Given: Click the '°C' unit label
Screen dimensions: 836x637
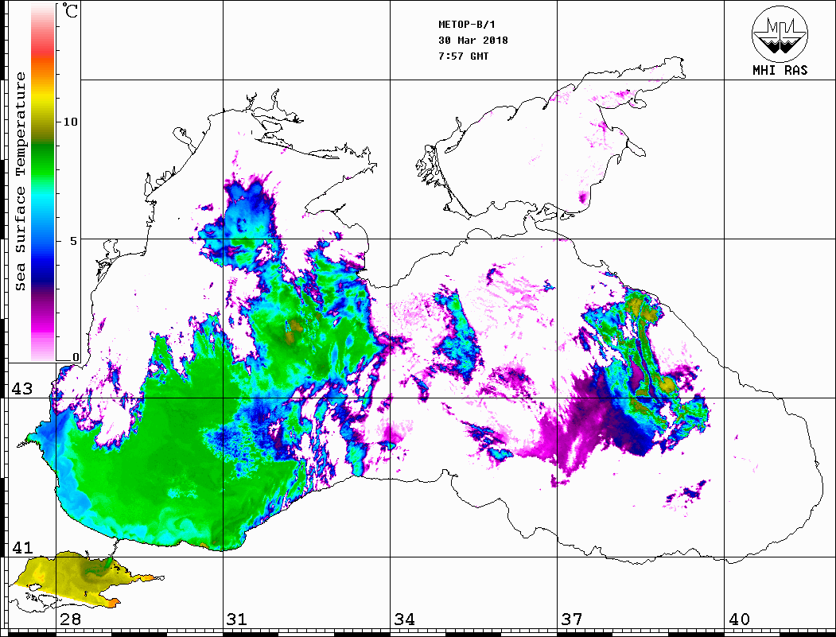Looking at the screenshot, I should pos(69,10).
